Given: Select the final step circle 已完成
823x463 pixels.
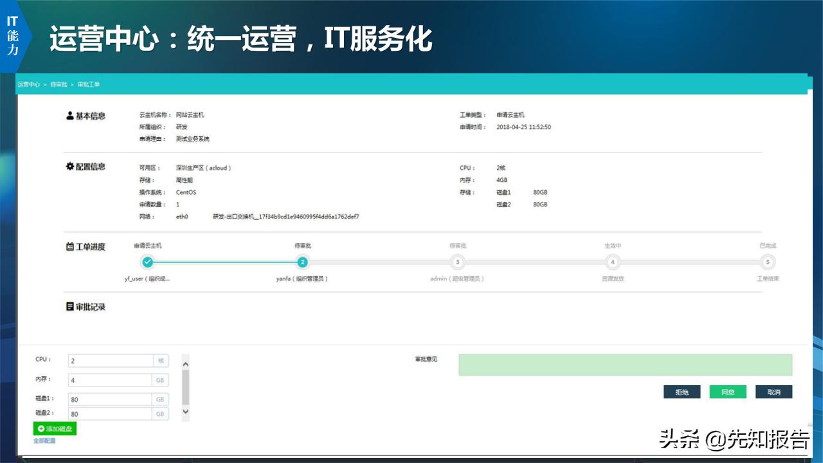Looking at the screenshot, I should coord(768,262).
